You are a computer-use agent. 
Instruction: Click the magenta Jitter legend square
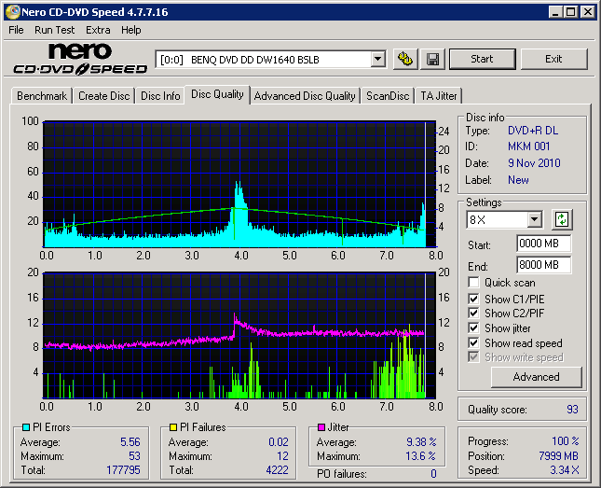(x=321, y=427)
